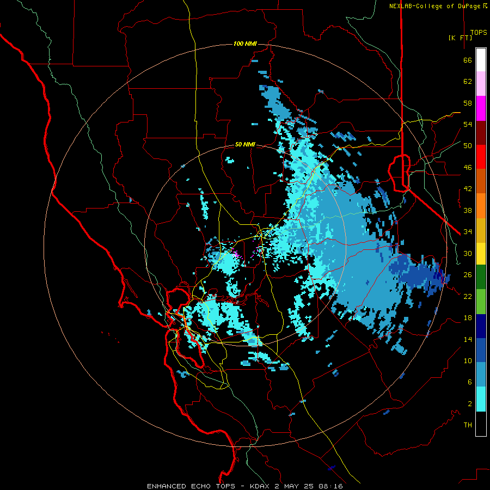Screen dimensions: 490x490
Task: Select the bright red legend swatch
Action: coord(481,157)
